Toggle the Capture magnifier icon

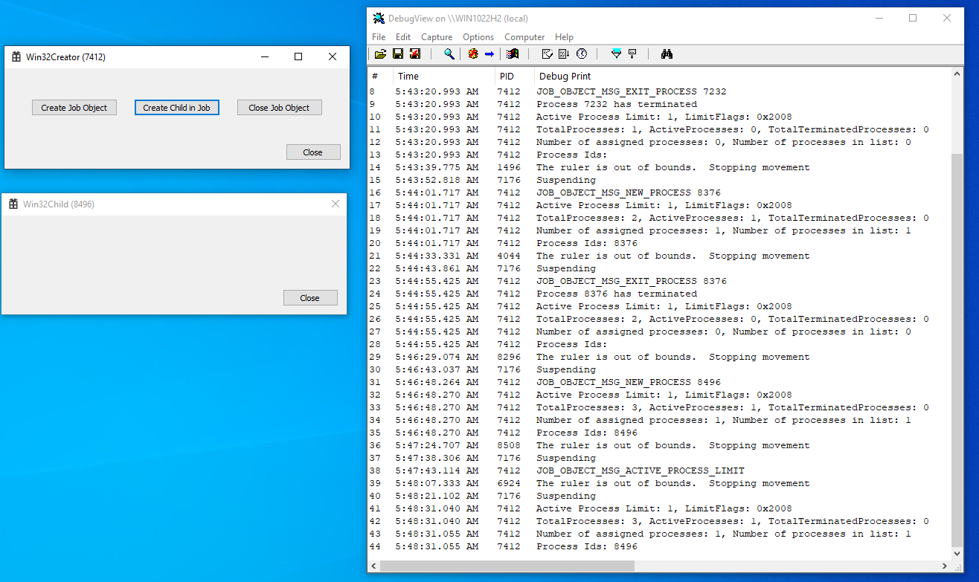449,54
